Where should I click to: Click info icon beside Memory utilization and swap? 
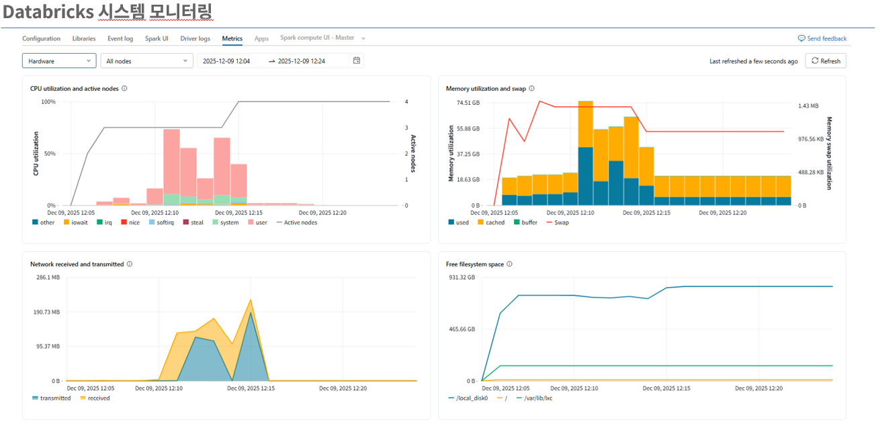point(532,89)
